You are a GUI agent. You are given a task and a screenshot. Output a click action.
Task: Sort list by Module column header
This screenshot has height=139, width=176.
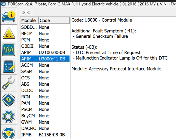tap(30, 20)
